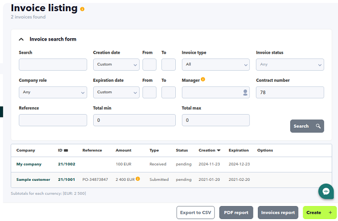Click the Received type cell
Viewport: 338px width, 221px height.
(158, 164)
